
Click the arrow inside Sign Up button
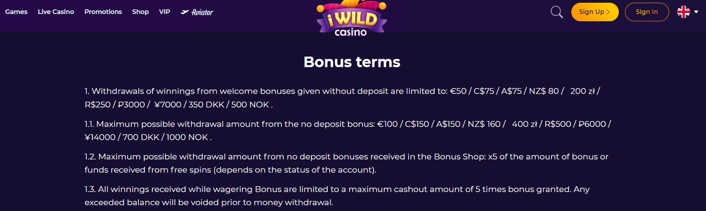tap(608, 12)
